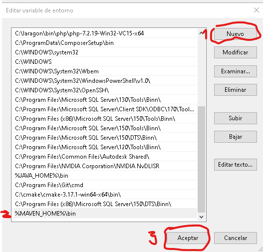Click the scrollbar down arrow

coord(202,217)
